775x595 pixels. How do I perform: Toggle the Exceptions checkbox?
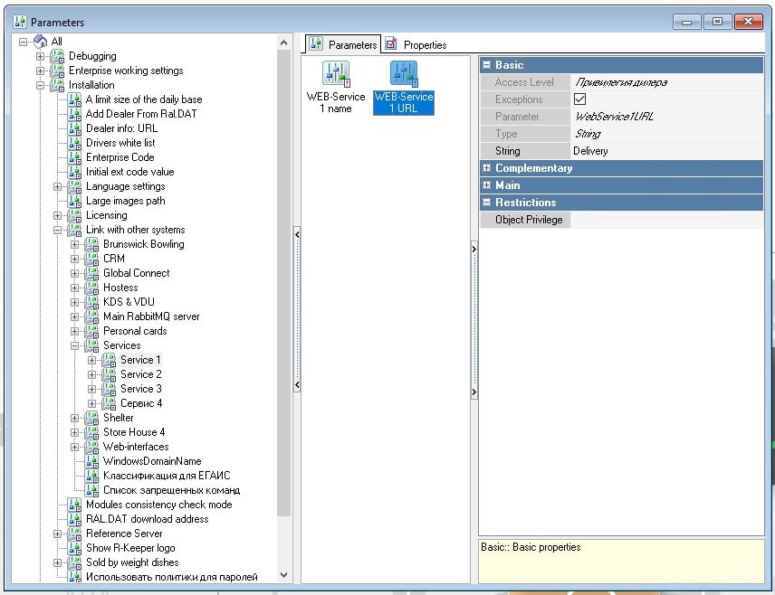pyautogui.click(x=580, y=99)
